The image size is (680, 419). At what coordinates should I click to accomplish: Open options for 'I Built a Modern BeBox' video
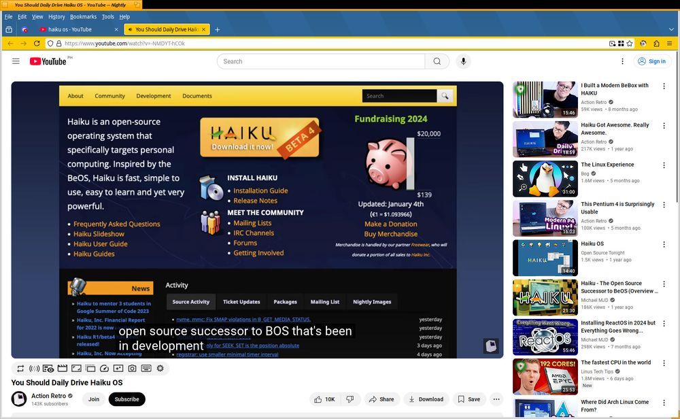[664, 86]
